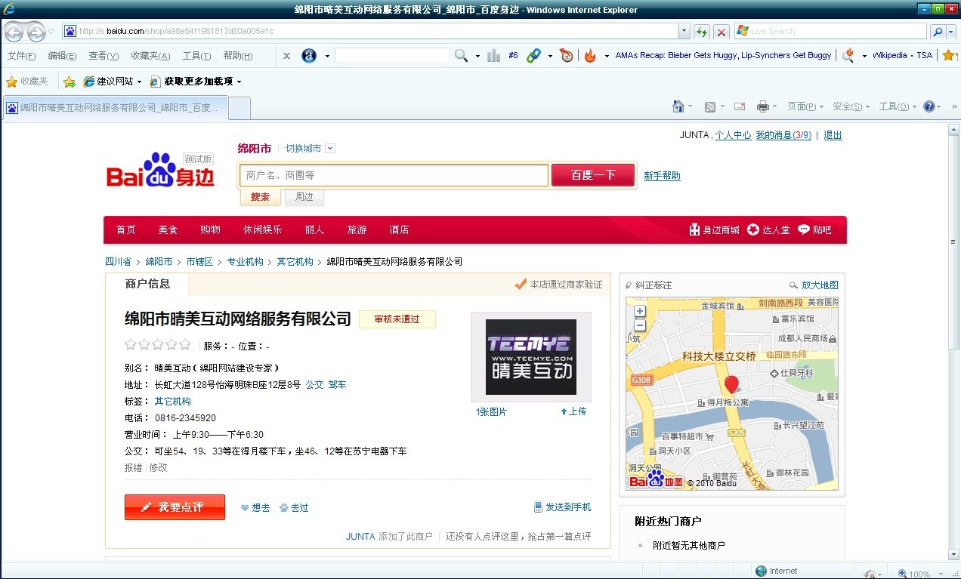This screenshot has height=579, width=961.
Task: Click the 休闲娱乐 navigation item
Action: 262,229
